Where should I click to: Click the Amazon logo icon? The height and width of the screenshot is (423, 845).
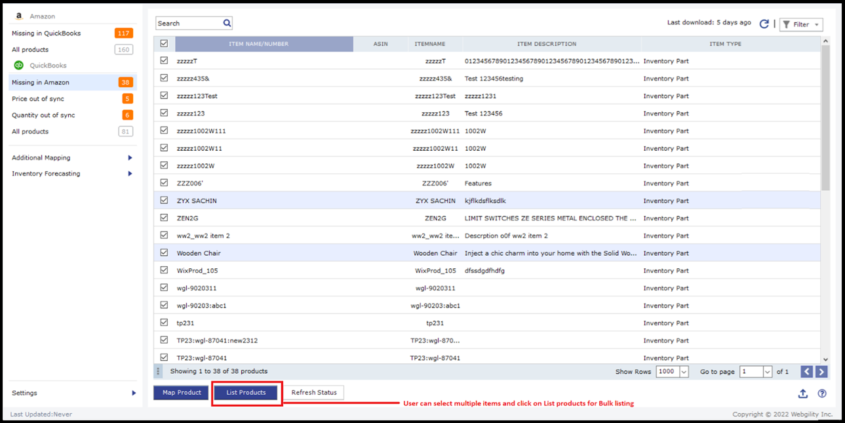pos(19,16)
